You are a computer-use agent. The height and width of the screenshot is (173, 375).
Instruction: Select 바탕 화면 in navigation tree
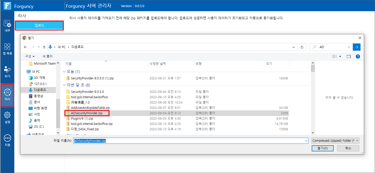[40, 108]
